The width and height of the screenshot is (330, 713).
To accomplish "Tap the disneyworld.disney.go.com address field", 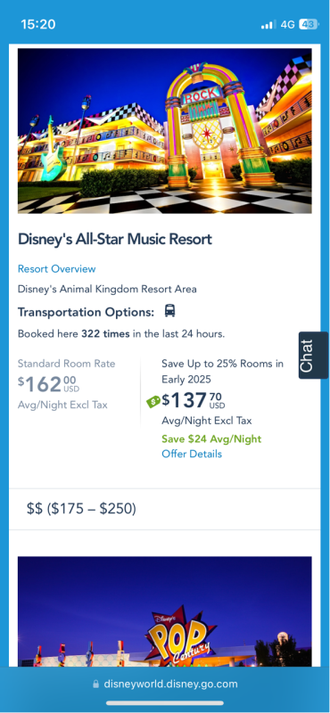I will (165, 684).
